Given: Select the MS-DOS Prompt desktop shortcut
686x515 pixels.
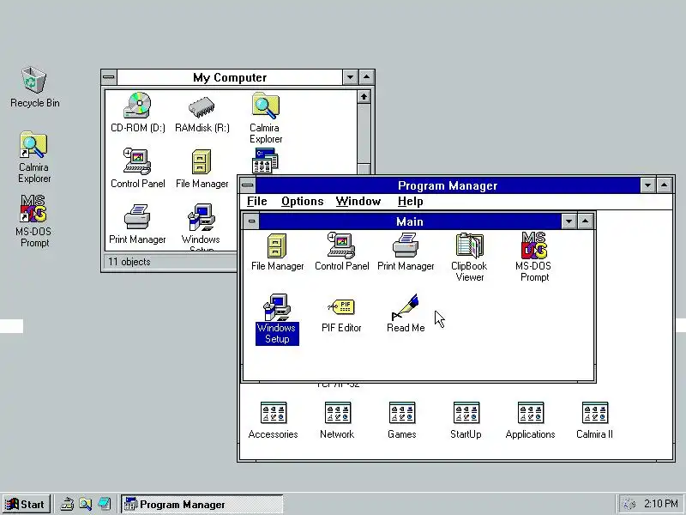Looking at the screenshot, I should 33,221.
